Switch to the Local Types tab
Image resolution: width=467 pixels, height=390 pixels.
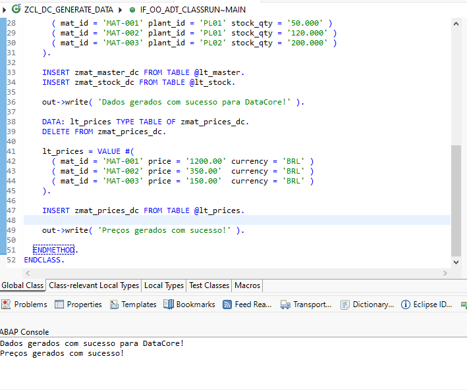tap(164, 285)
